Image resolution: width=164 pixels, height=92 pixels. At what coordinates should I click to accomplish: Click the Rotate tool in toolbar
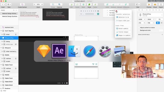[x=77, y=5]
